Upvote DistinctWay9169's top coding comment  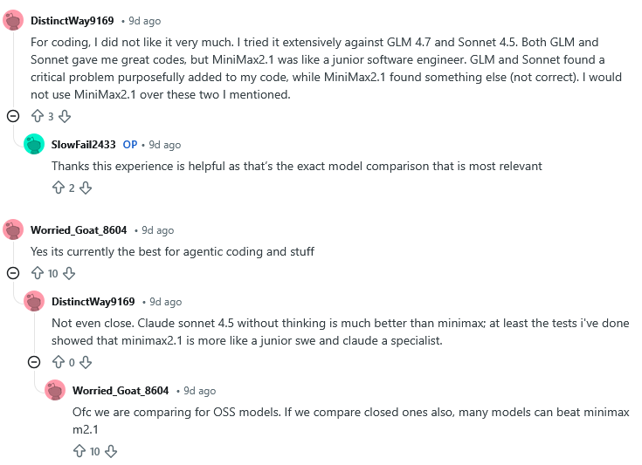[x=37, y=116]
